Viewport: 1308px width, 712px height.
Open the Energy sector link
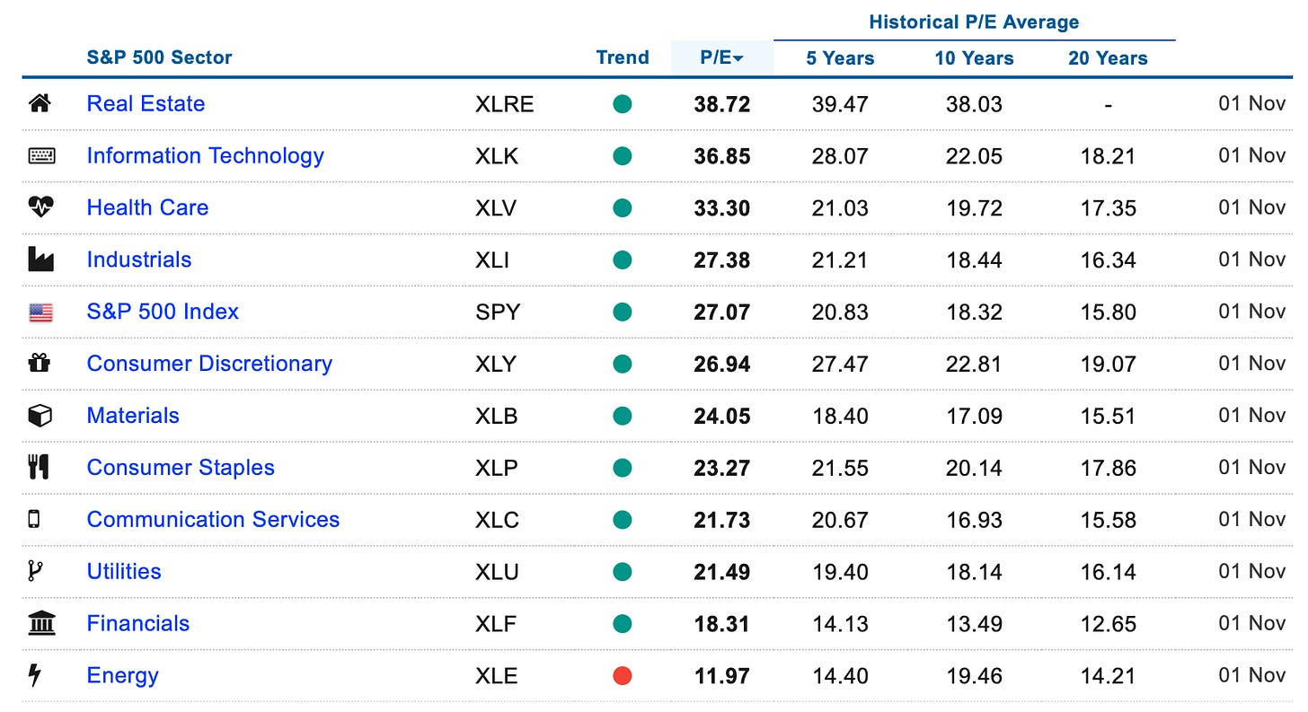point(122,676)
